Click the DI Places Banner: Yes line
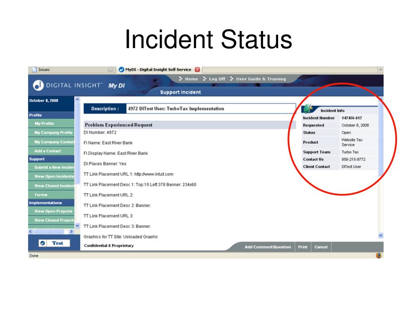Image resolution: width=417 pixels, height=313 pixels. click(x=105, y=164)
